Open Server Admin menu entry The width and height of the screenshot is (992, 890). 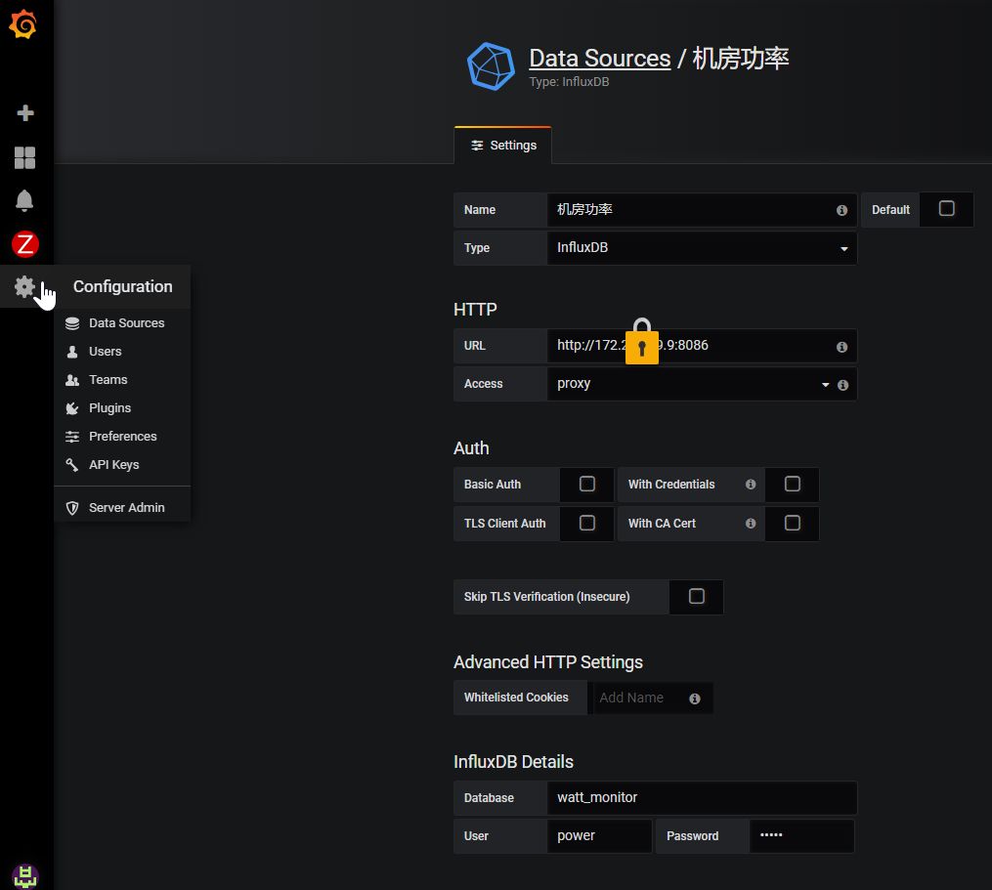(x=122, y=508)
